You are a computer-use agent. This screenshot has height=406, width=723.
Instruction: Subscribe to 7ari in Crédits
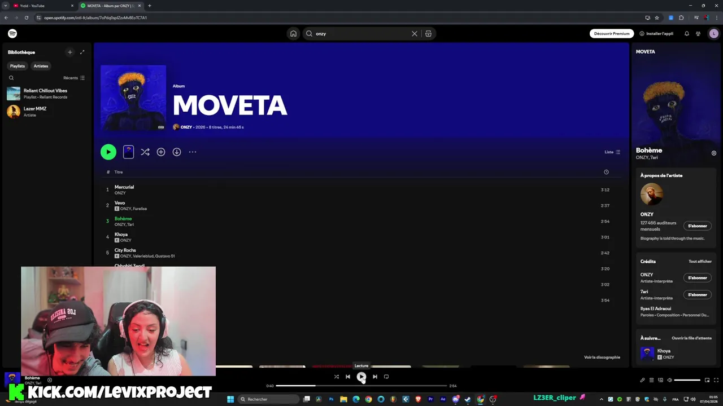[698, 295]
